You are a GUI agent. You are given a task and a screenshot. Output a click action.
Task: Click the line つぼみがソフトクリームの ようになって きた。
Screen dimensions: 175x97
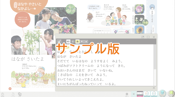point(91,66)
